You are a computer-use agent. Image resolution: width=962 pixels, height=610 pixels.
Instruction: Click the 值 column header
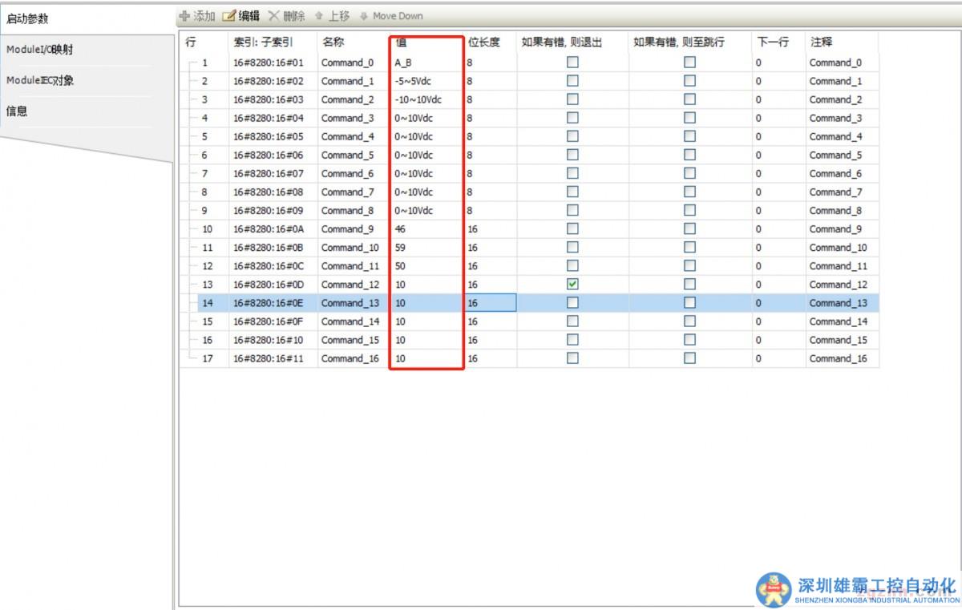point(401,42)
